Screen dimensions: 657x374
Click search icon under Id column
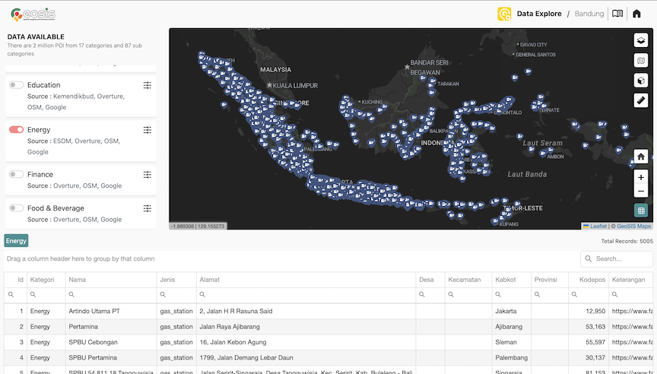click(x=10, y=295)
